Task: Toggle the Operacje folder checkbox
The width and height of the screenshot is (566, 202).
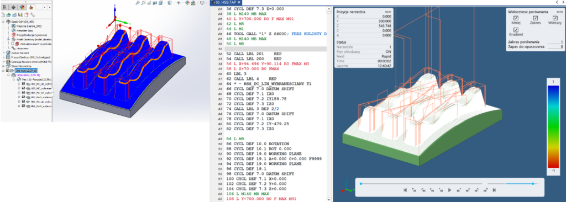Action: coord(7,71)
